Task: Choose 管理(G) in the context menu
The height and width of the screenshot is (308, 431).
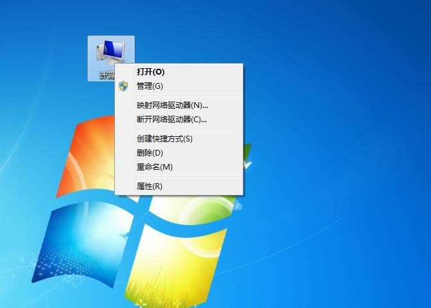Action: 150,86
